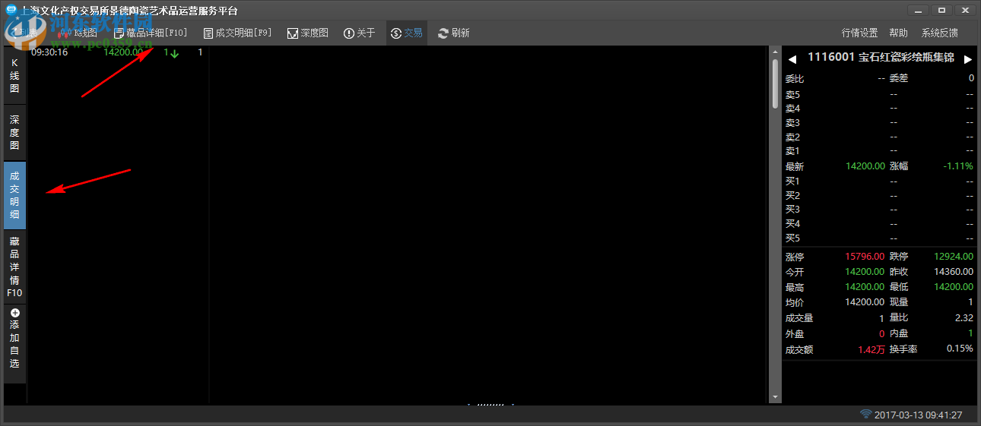Select the 卖3 order row
Image resolution: width=981 pixels, height=426 pixels.
(880, 123)
